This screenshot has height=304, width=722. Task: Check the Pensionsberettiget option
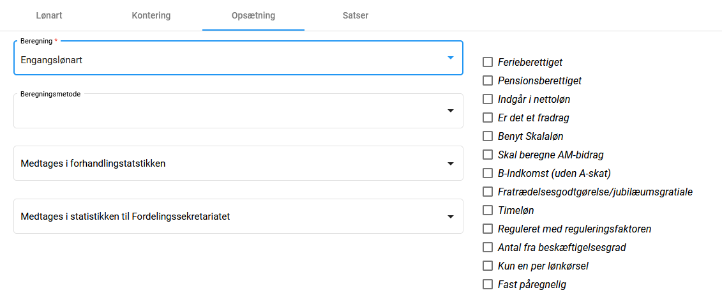pos(488,81)
